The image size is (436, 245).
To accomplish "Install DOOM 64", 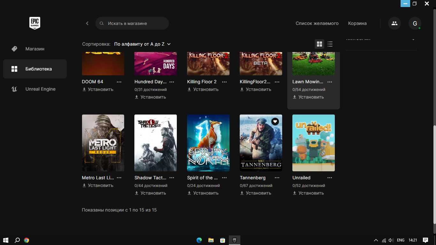I will tap(98, 89).
